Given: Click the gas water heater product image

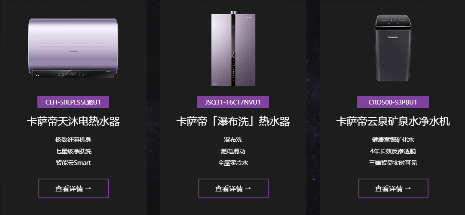Looking at the screenshot, I should pyautogui.click(x=233, y=48).
